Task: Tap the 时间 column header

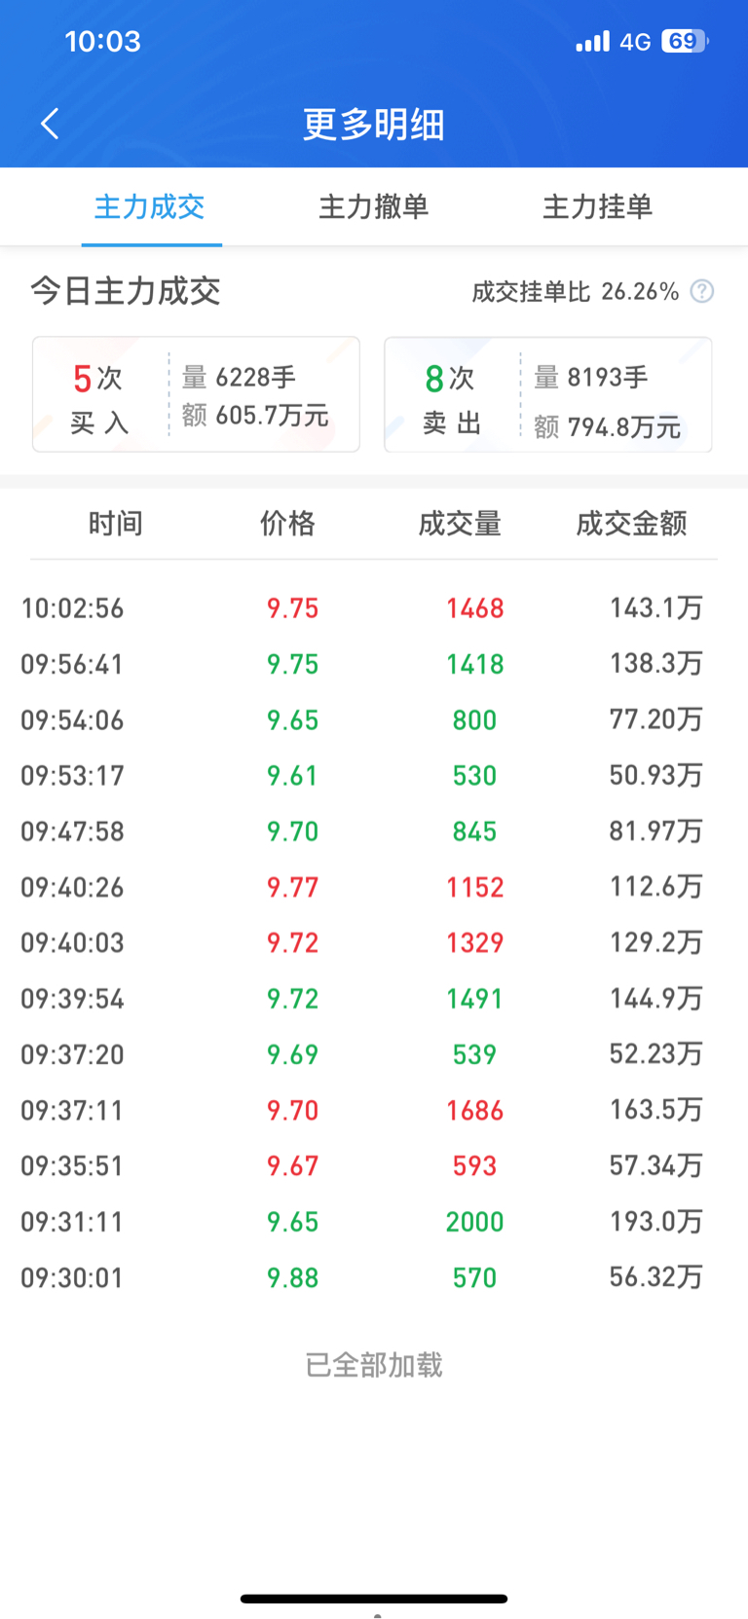Action: (x=116, y=524)
